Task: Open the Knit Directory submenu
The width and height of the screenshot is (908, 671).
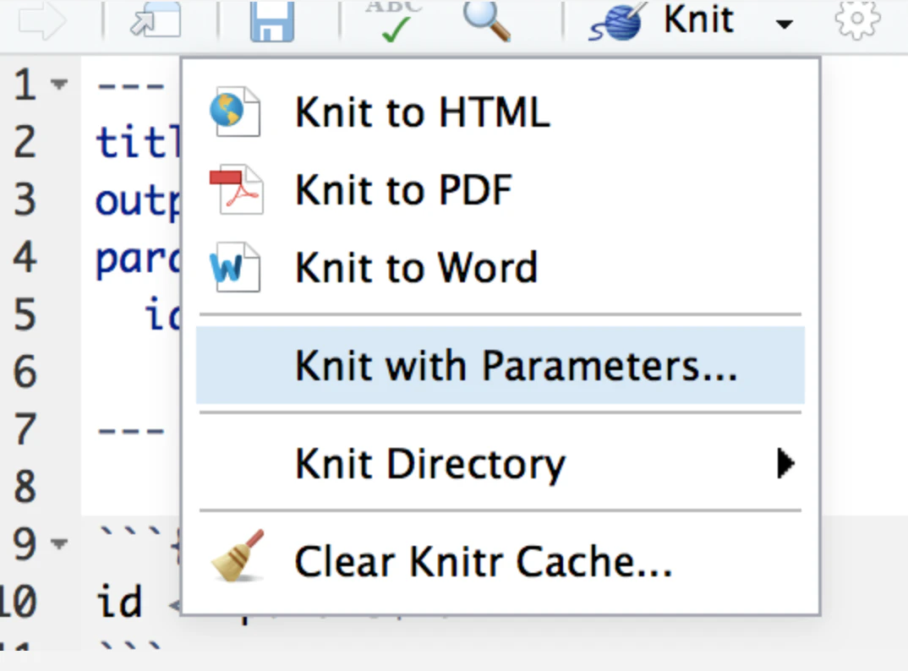Action: coord(500,463)
